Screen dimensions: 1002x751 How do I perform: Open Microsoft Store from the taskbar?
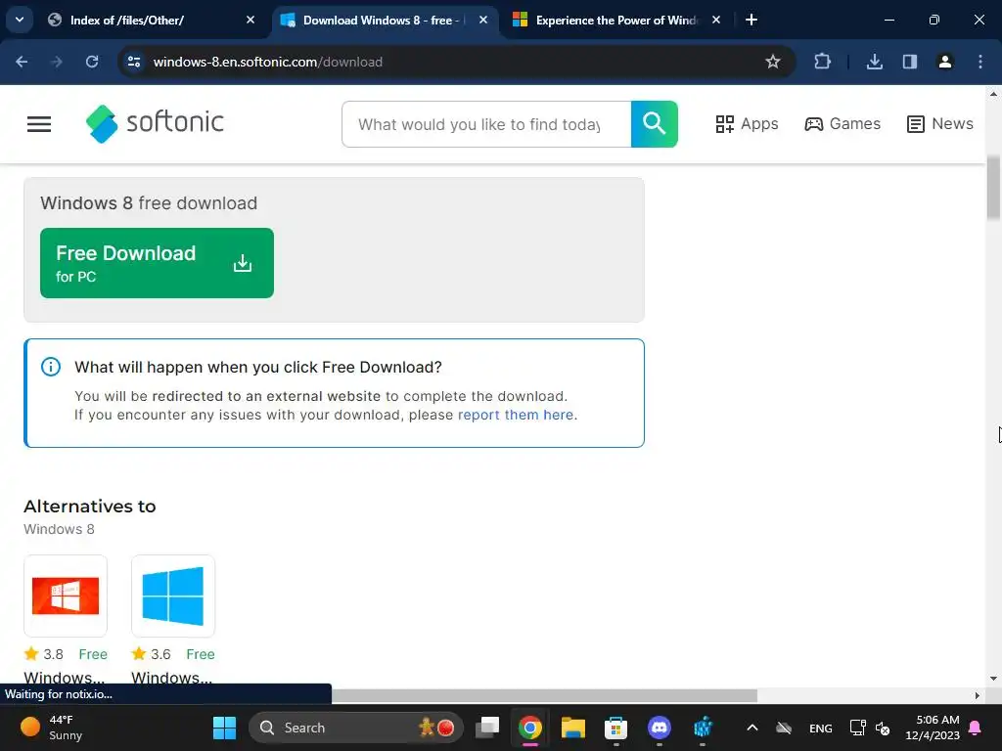[616, 728]
